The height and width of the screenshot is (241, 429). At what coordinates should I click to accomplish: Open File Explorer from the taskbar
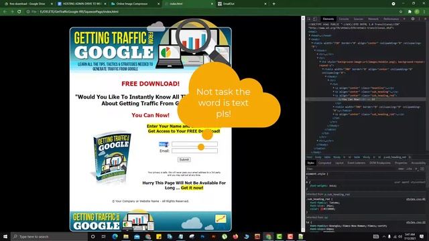point(126,236)
